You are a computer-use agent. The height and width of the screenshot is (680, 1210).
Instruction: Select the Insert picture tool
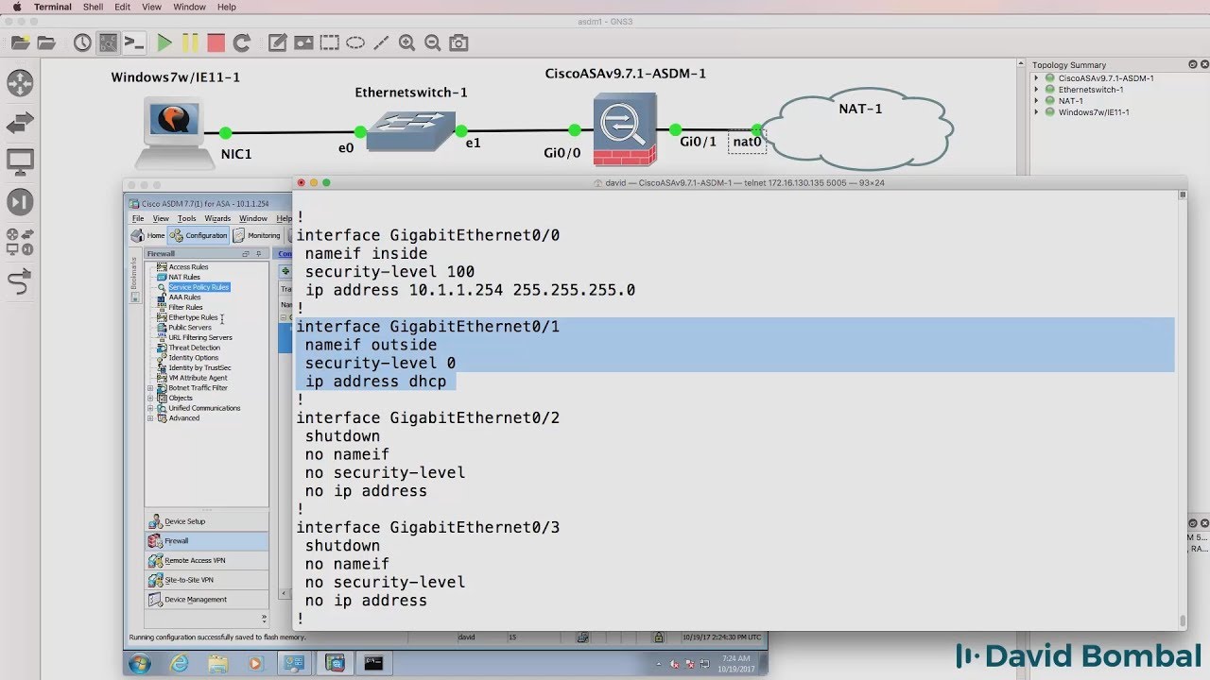(303, 42)
